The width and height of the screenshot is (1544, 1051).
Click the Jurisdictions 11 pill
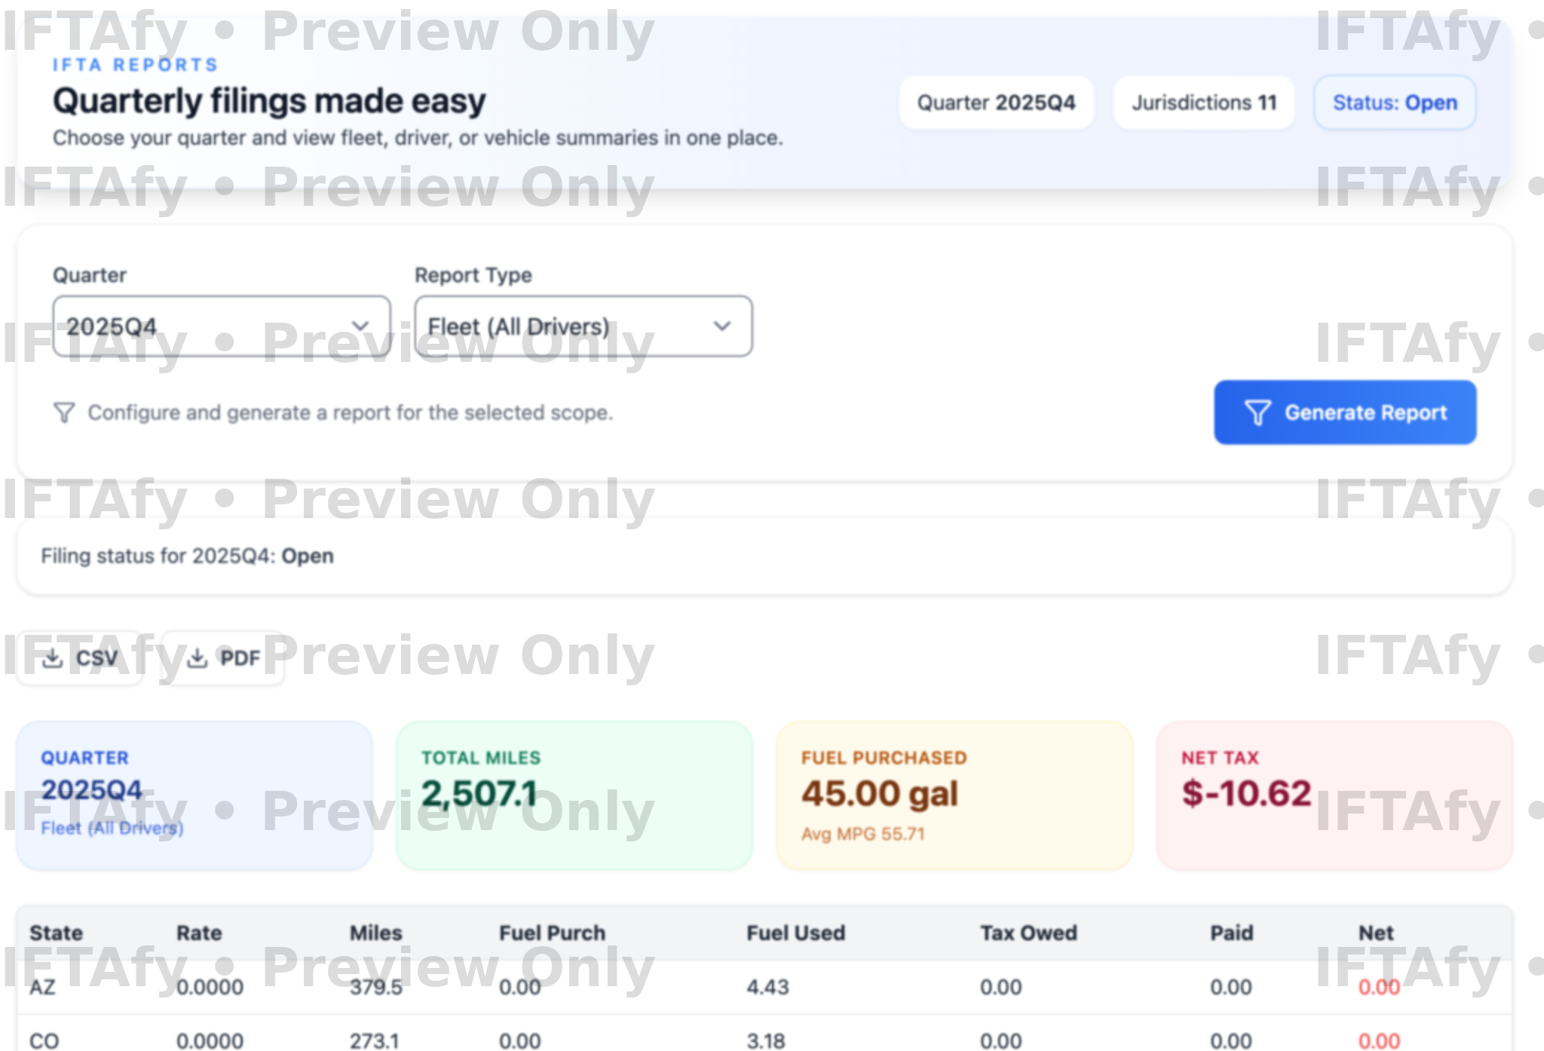coord(1203,103)
